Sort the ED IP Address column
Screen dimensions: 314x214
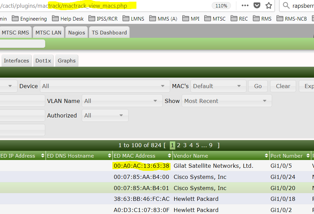[x=43, y=156]
